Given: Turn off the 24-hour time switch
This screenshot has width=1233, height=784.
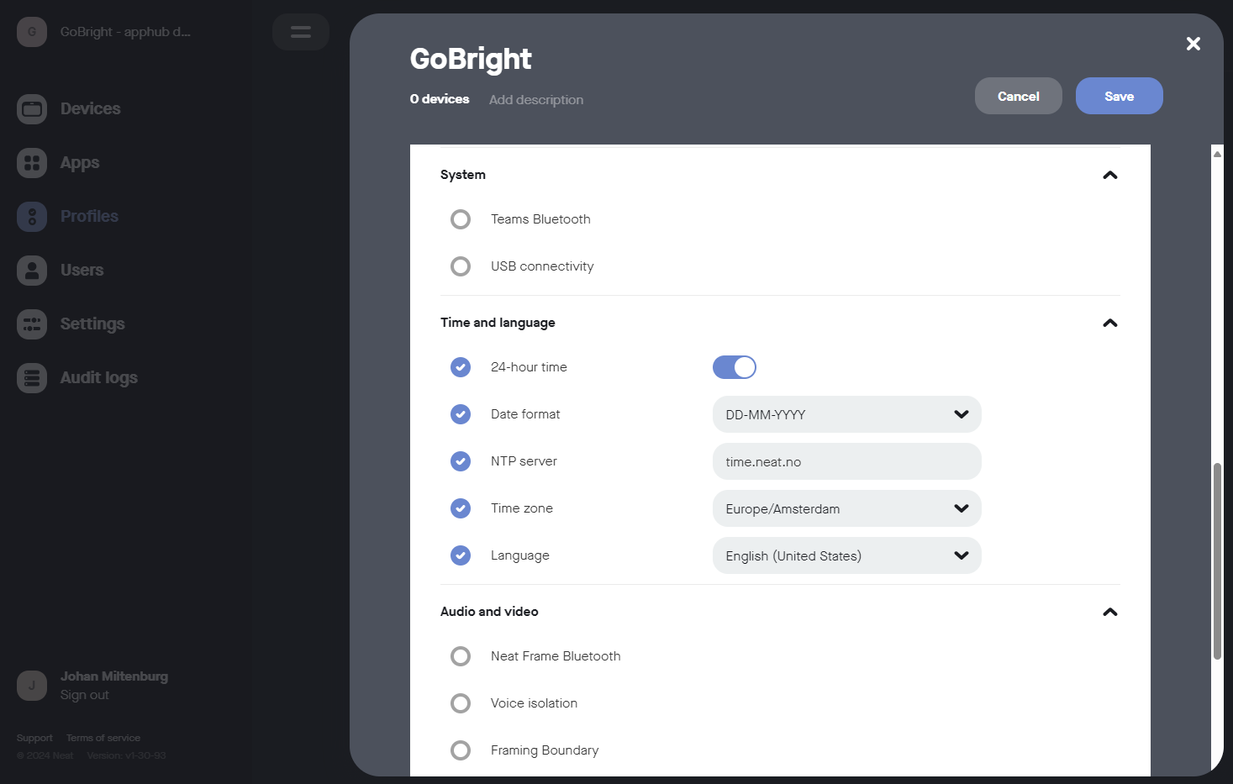Looking at the screenshot, I should (x=734, y=367).
